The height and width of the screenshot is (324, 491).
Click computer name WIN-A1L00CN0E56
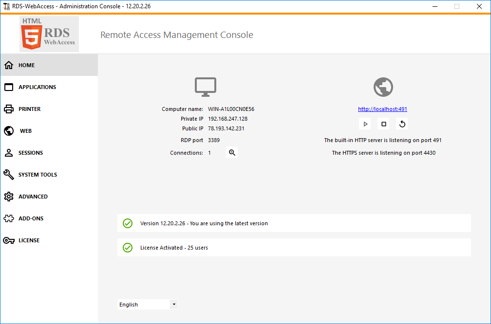click(231, 109)
